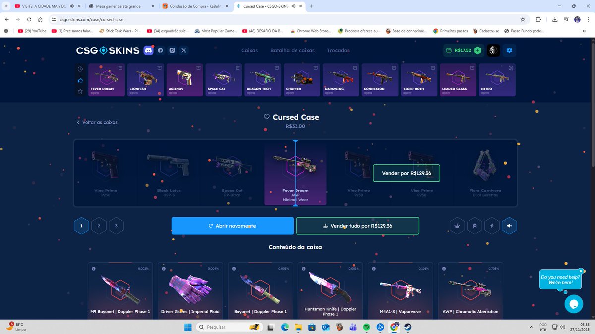Open the blue settings gear in header
Viewport: 595px width, 334px height.
click(x=509, y=50)
